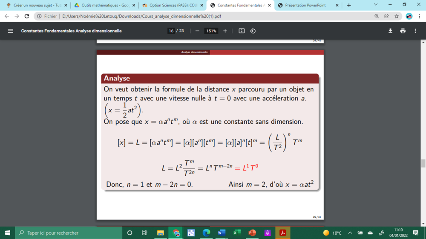This screenshot has width=426, height=239.
Task: Bookmark this page with the star icon
Action: tap(397, 16)
